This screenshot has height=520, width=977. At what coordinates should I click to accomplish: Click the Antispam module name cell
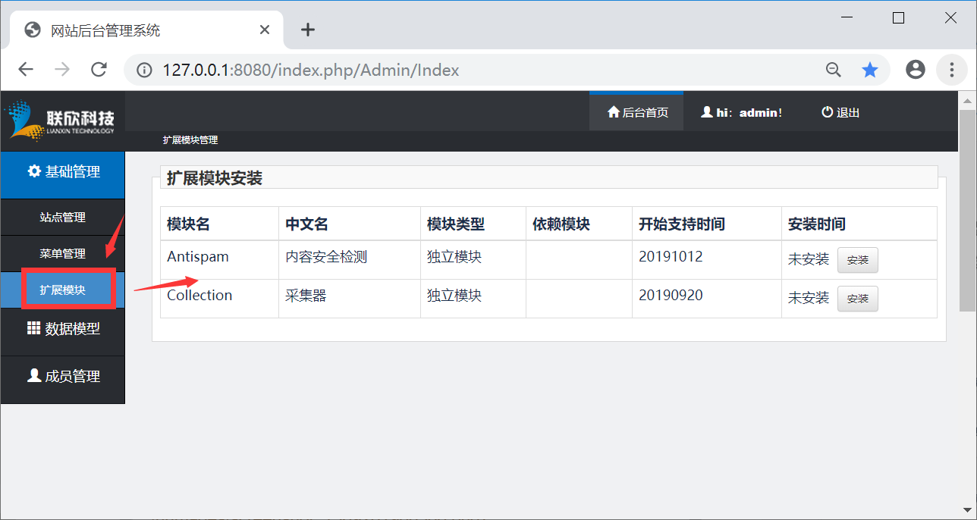point(219,260)
